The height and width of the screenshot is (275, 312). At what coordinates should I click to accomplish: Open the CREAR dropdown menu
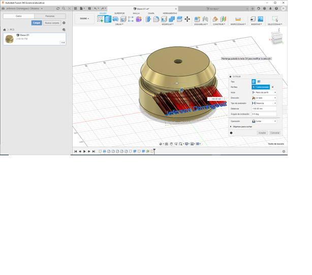click(x=119, y=24)
